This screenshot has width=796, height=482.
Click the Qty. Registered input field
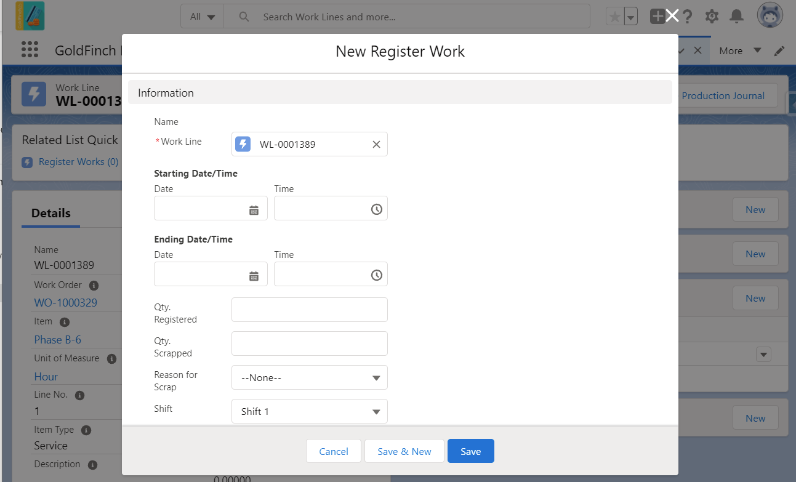coord(310,310)
